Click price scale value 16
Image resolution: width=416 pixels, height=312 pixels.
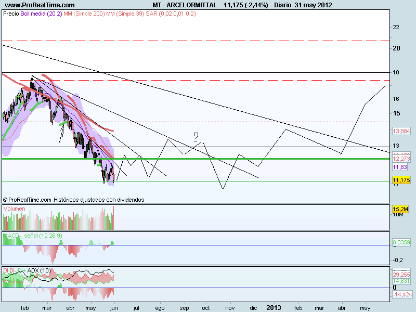[x=396, y=99]
